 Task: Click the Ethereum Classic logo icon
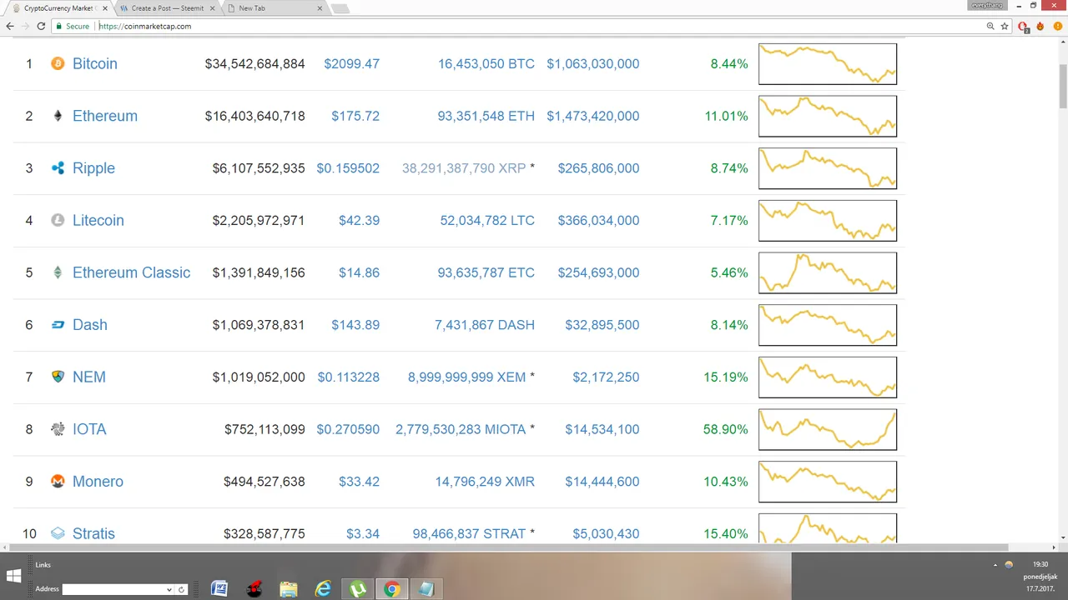pos(58,272)
